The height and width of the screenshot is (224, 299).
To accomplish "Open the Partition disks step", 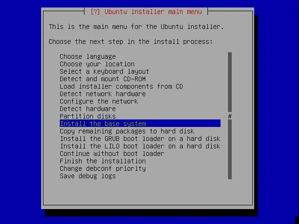I will (x=88, y=116).
